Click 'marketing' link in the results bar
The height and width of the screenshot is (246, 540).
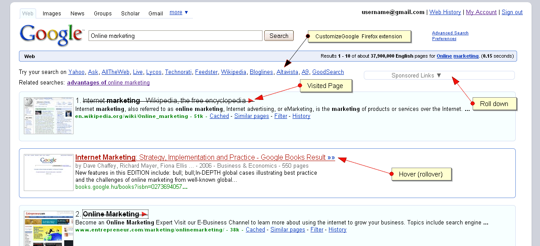(466, 56)
